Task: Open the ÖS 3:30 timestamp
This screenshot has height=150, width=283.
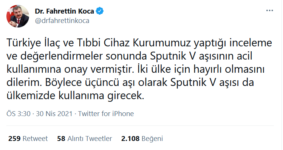Action: [19, 113]
